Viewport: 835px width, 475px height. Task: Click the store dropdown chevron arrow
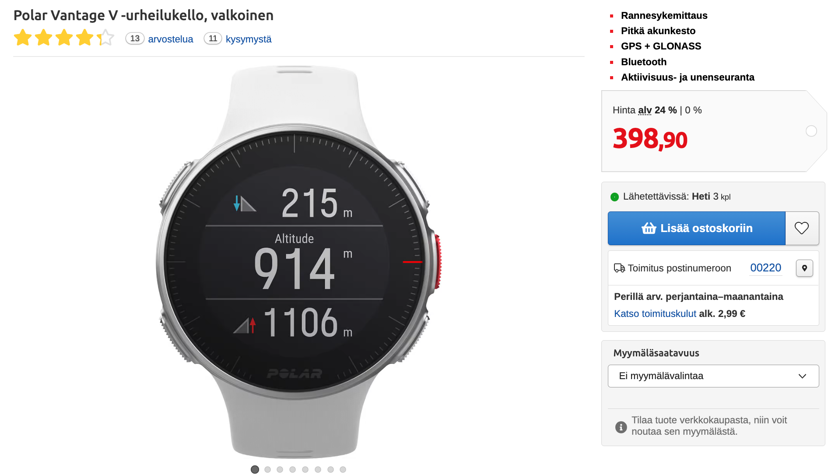pyautogui.click(x=802, y=376)
